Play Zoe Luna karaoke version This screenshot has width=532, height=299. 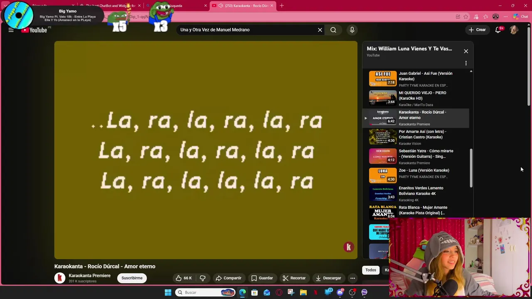coord(419,174)
